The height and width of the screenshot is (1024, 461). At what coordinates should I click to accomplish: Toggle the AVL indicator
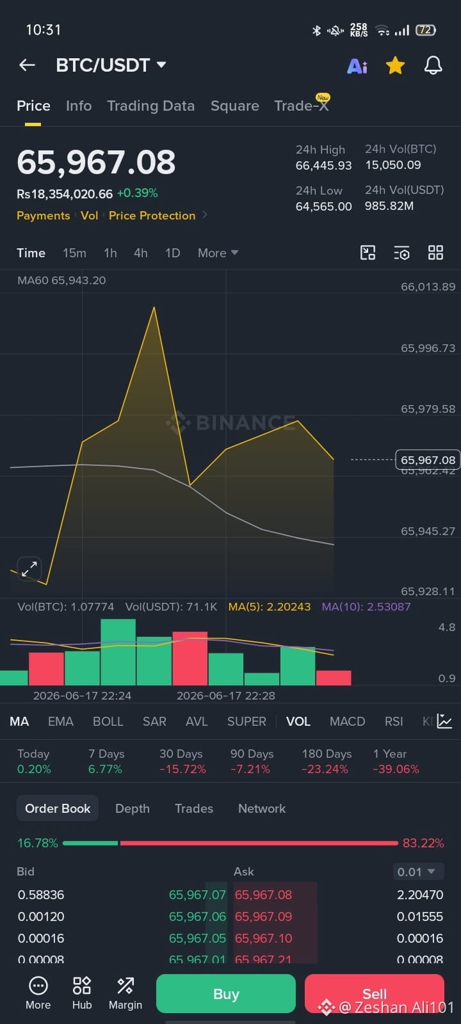197,721
